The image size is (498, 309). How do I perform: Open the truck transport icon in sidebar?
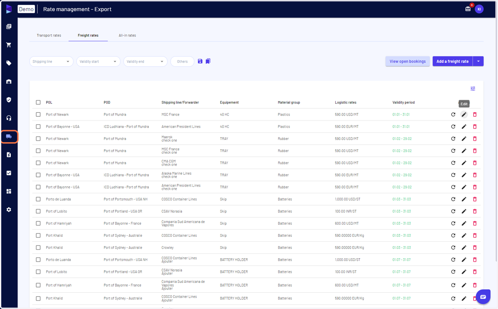pyautogui.click(x=9, y=137)
